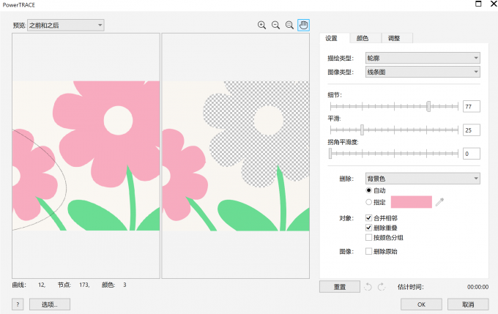The width and height of the screenshot is (498, 314).
Task: Click the pink specified color swatch
Action: click(412, 202)
